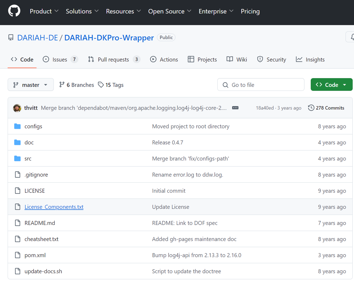Image resolution: width=354 pixels, height=283 pixels.
Task: View the 15 Tags list
Action: point(111,85)
